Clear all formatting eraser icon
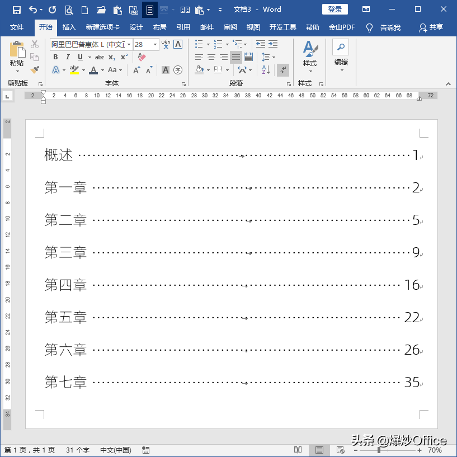The width and height of the screenshot is (457, 457). tap(142, 57)
